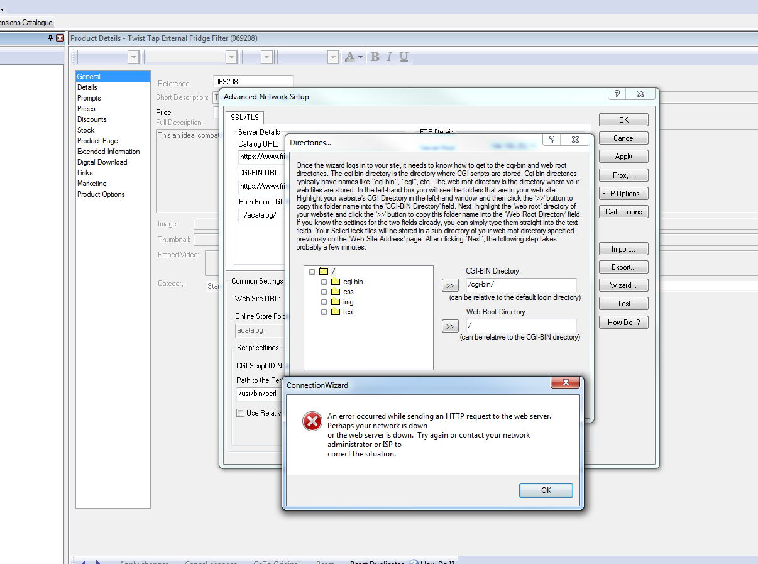Expand the cgi-bin folder in tree
This screenshot has height=564, width=758.
click(x=324, y=282)
